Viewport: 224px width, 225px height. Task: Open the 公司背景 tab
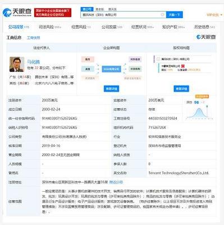19,27
